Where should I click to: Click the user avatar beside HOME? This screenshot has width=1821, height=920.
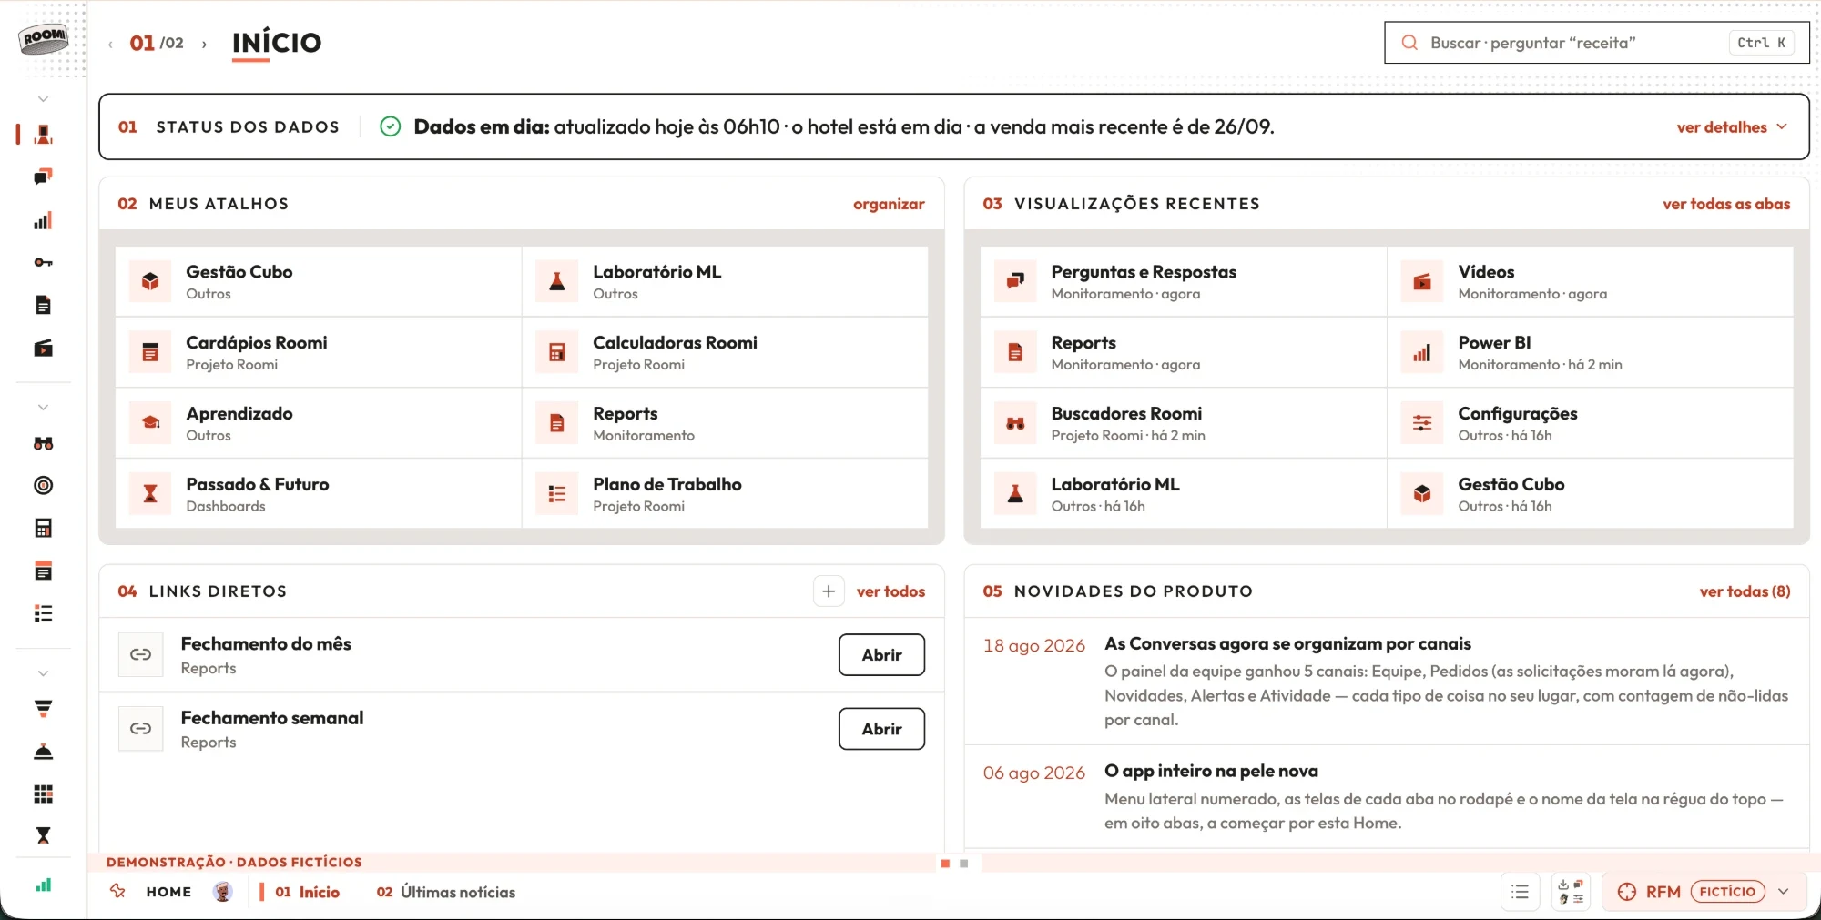(x=222, y=892)
